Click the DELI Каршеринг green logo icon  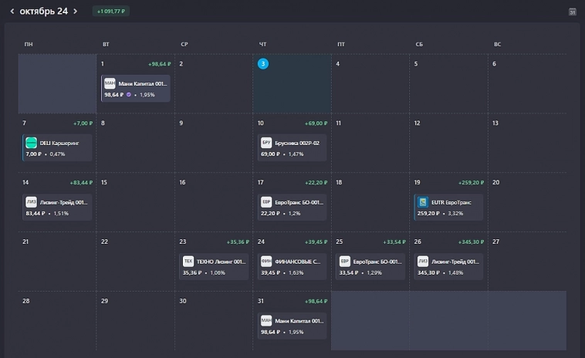pos(31,143)
